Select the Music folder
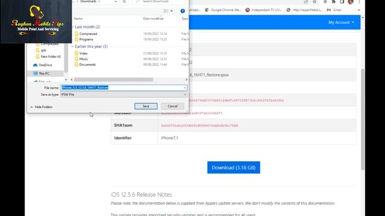This screenshot has height=216, width=385. coord(84,59)
